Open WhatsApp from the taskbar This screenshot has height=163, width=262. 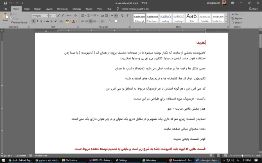[149, 160]
